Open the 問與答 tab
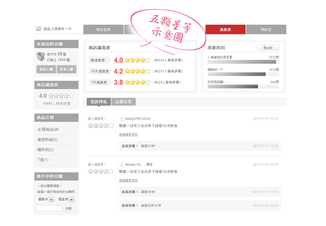The height and width of the screenshot is (226, 326). (266, 29)
